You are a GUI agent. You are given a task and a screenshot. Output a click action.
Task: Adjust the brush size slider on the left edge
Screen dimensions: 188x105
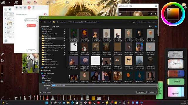2,70
